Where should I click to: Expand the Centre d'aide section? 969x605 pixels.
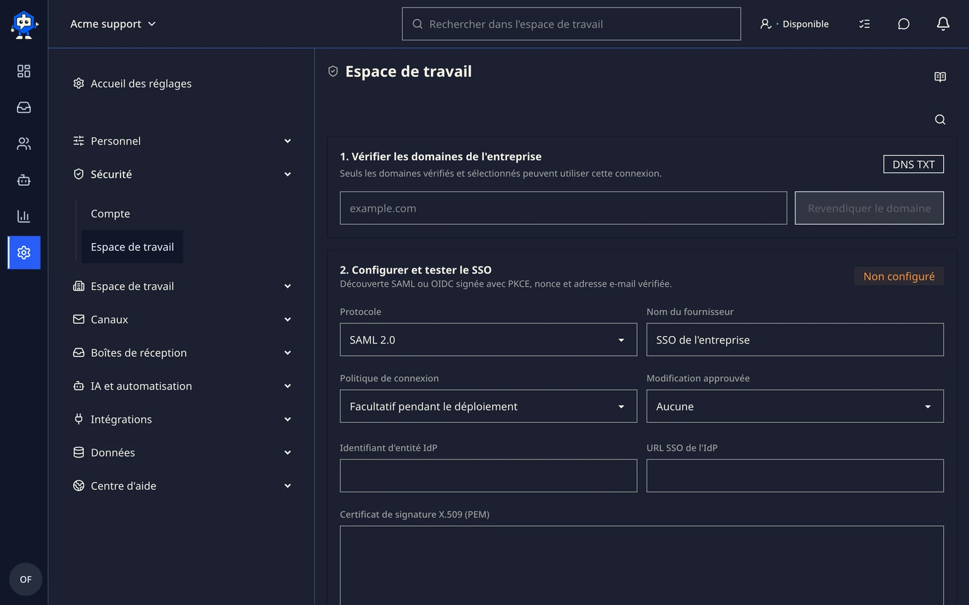click(182, 486)
